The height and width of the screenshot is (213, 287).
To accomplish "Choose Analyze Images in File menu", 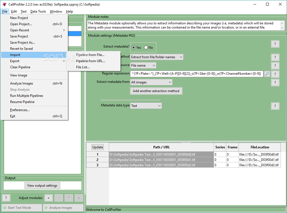I will pyautogui.click(x=34, y=83).
